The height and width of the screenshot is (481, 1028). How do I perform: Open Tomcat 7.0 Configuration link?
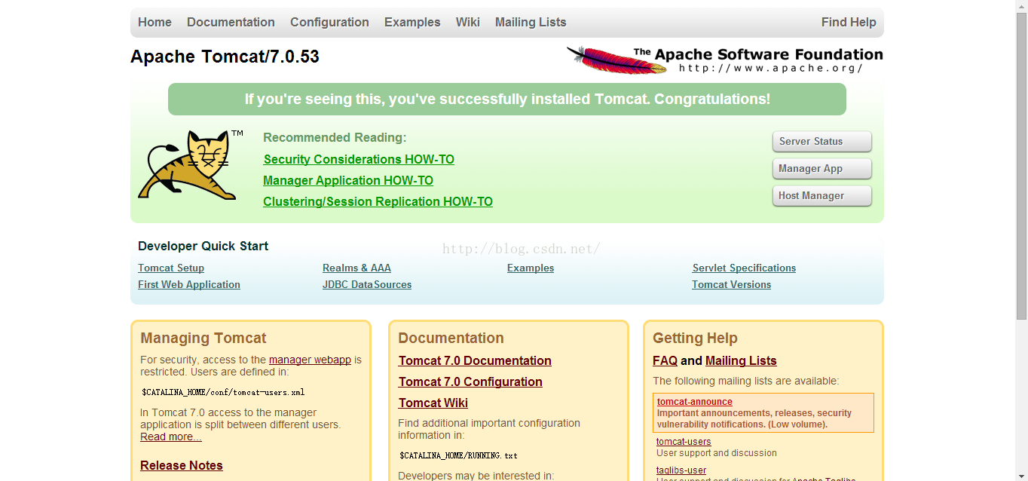pos(470,381)
